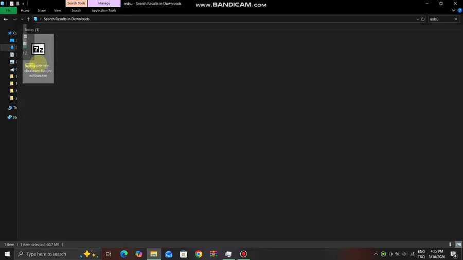This screenshot has height=260, width=463.
Task: Click the battery power tray icon
Action: tap(398, 254)
